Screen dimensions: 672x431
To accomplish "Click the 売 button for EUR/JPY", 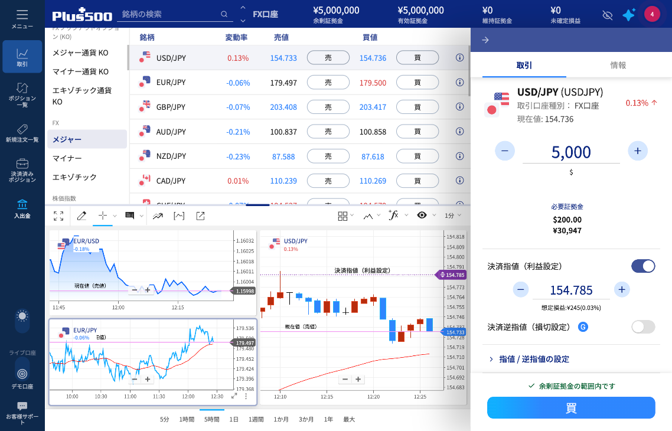I will (x=328, y=82).
